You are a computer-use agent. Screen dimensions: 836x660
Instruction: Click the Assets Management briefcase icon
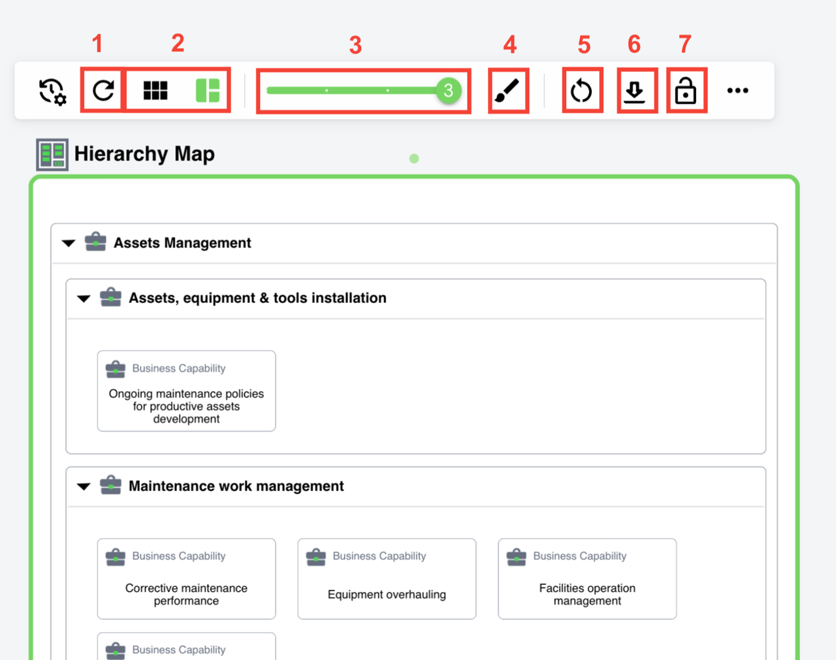[x=95, y=242]
